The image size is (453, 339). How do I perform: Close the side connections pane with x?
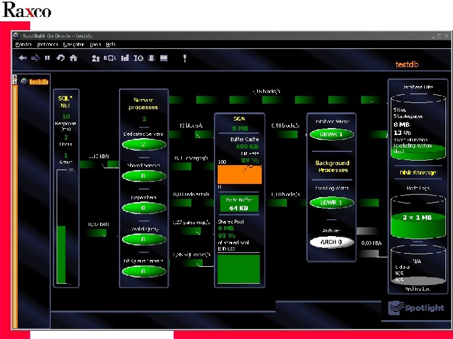[14, 77]
